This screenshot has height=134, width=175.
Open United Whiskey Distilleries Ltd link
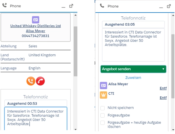pos(36,26)
